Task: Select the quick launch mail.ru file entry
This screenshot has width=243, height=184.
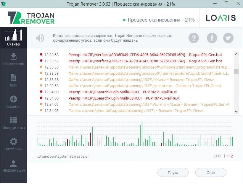Action: 134,73
